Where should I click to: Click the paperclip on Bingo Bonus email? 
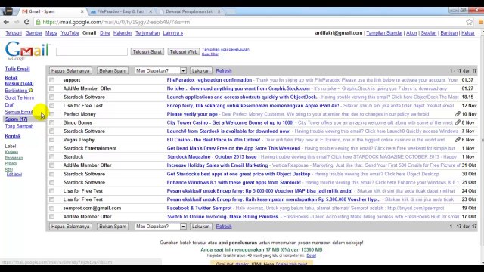[458, 122]
